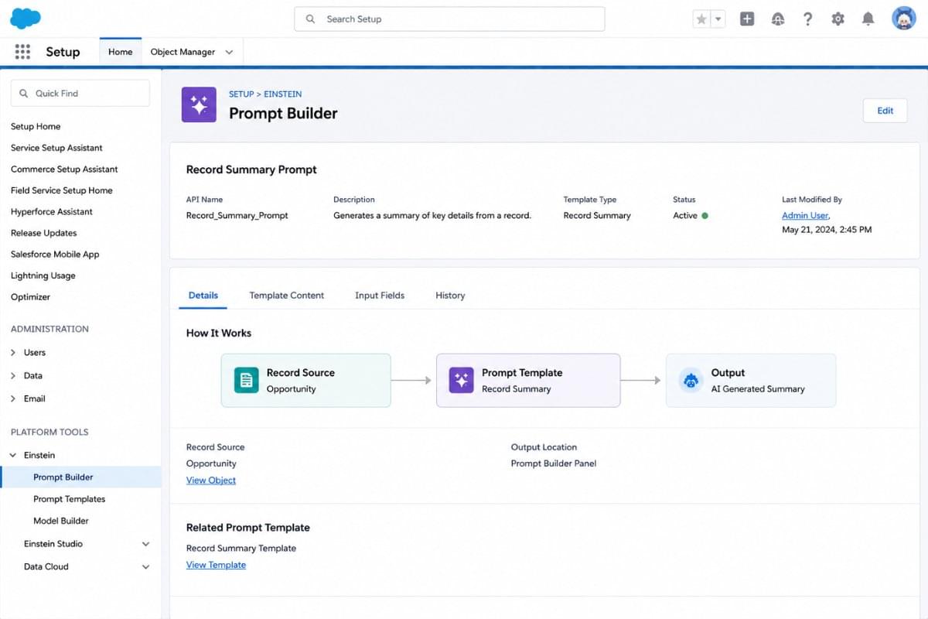Click the Search Setup magnifier icon

310,19
